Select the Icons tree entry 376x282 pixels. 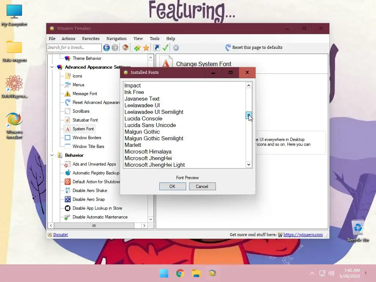click(77, 76)
